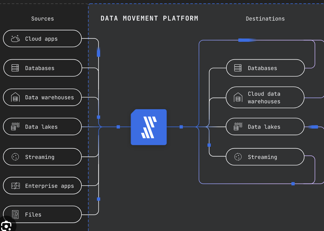Select the Files source label
Screen dimensions: 324x231
point(33,215)
